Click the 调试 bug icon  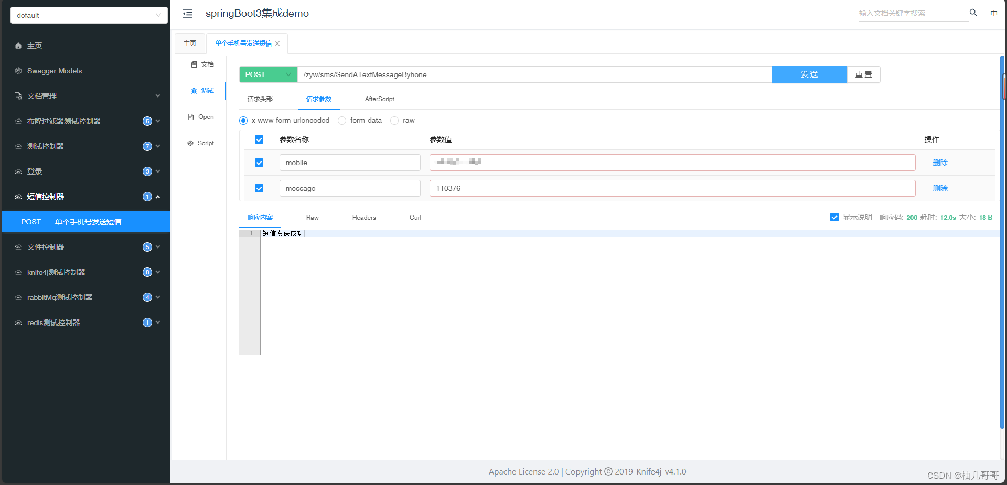click(194, 91)
